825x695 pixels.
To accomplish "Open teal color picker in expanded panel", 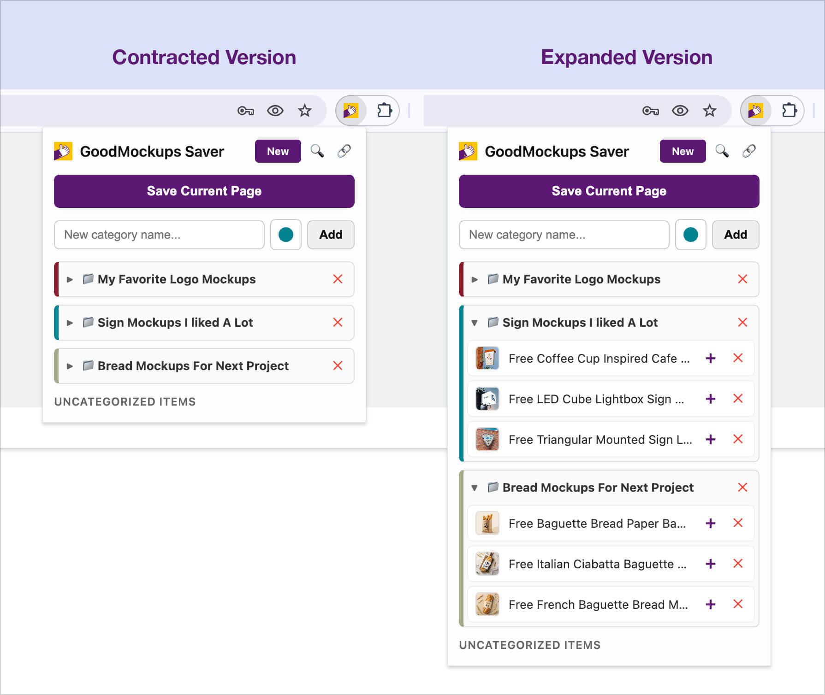I will (690, 235).
